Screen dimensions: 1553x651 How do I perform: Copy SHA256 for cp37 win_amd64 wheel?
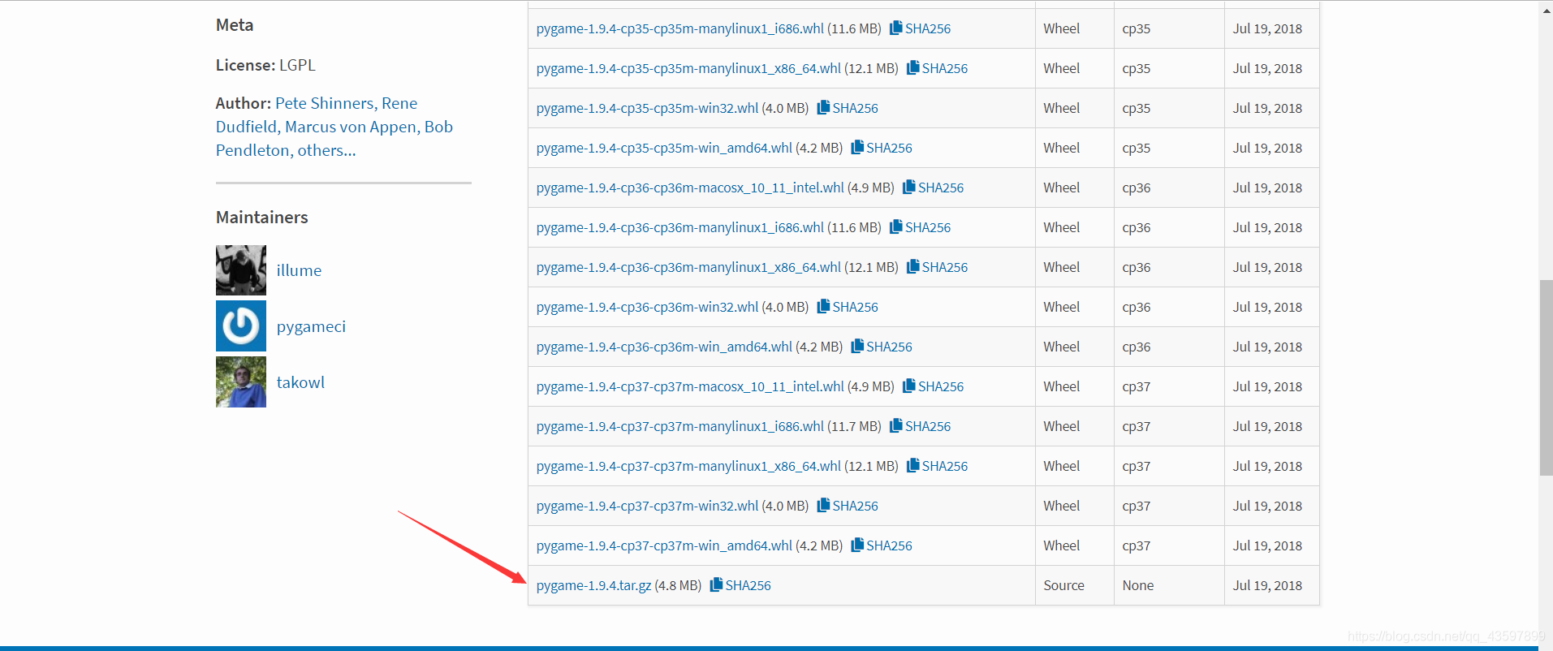click(882, 545)
